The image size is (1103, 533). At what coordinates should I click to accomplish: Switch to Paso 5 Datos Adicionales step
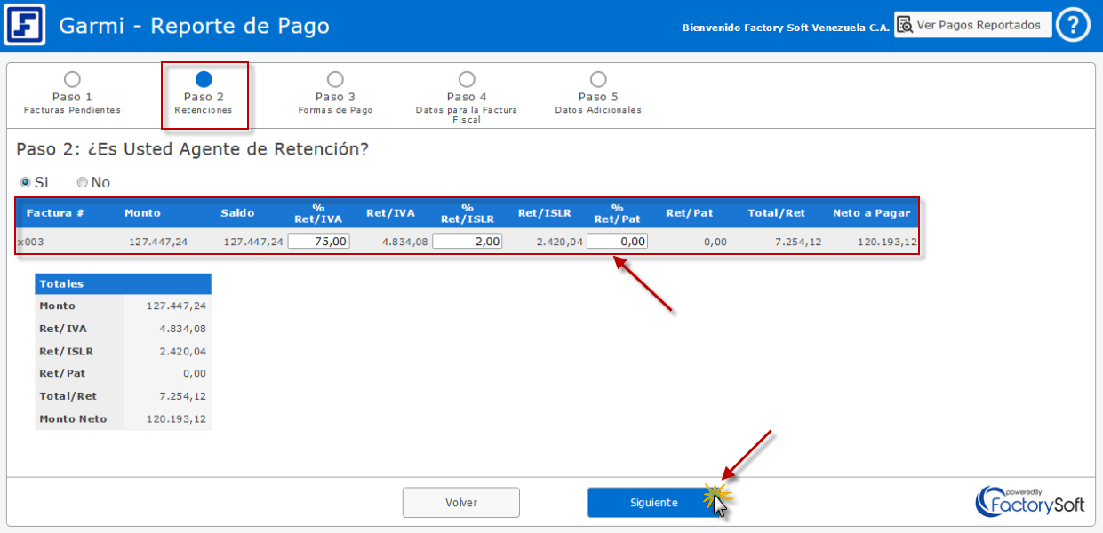coord(598,80)
